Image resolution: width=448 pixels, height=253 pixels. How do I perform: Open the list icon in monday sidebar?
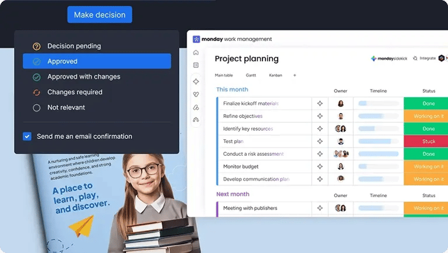196,65
